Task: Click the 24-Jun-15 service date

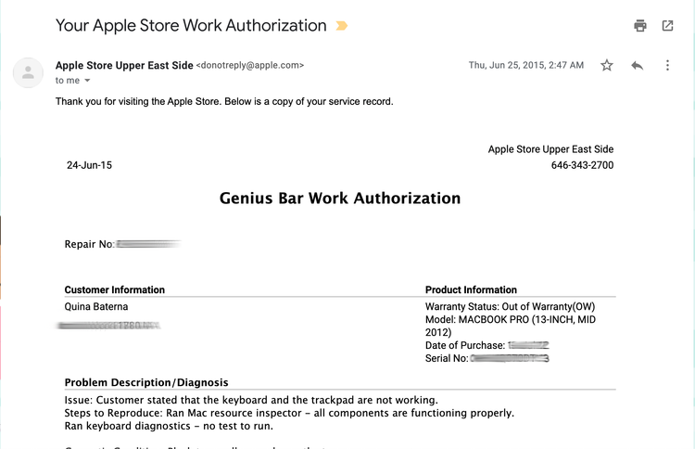Action: click(90, 165)
